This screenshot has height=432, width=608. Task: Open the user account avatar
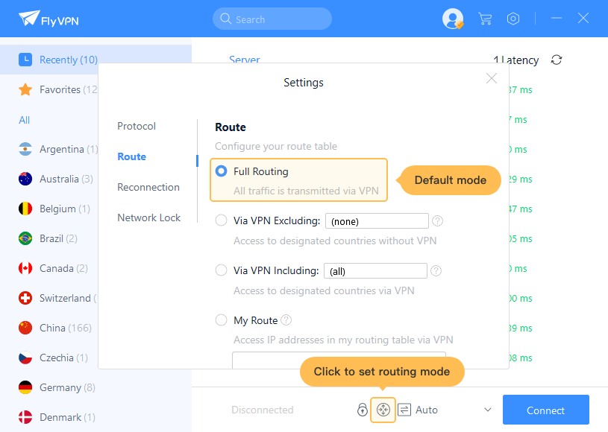pos(452,19)
